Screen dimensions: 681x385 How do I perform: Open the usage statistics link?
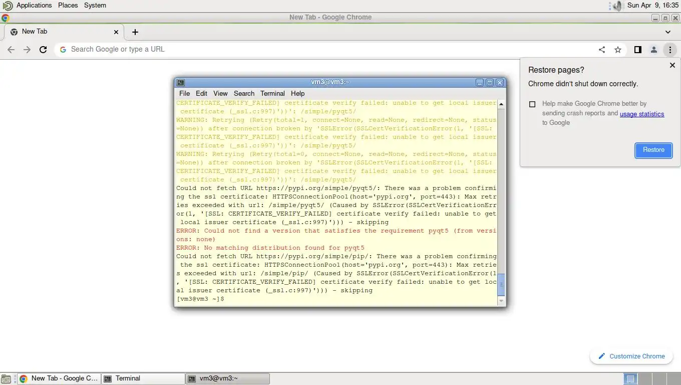[x=642, y=114]
